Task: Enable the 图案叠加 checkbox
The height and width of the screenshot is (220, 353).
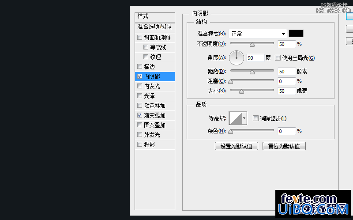Action: coord(139,125)
